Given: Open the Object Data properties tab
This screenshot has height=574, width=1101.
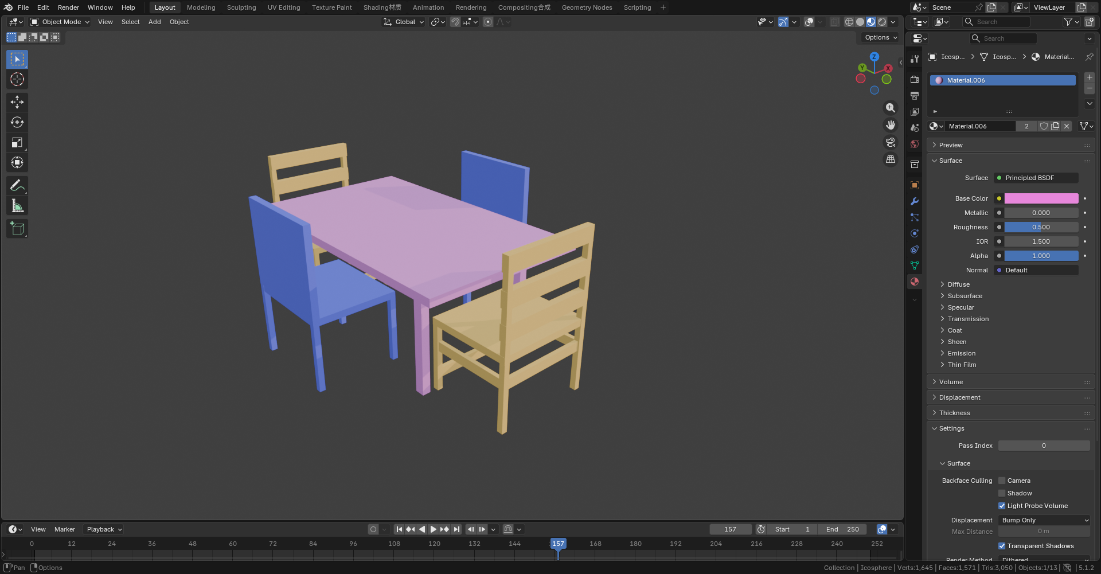Looking at the screenshot, I should point(915,265).
